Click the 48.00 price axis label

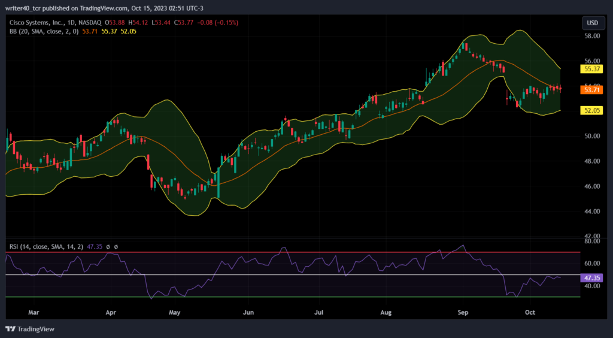tap(591, 161)
